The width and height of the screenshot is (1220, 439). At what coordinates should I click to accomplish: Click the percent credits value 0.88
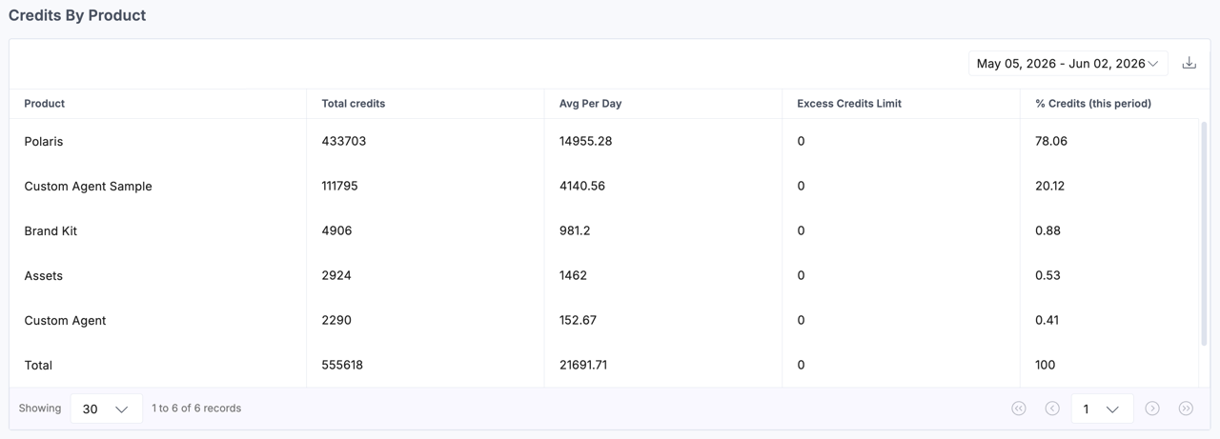[x=1047, y=230]
